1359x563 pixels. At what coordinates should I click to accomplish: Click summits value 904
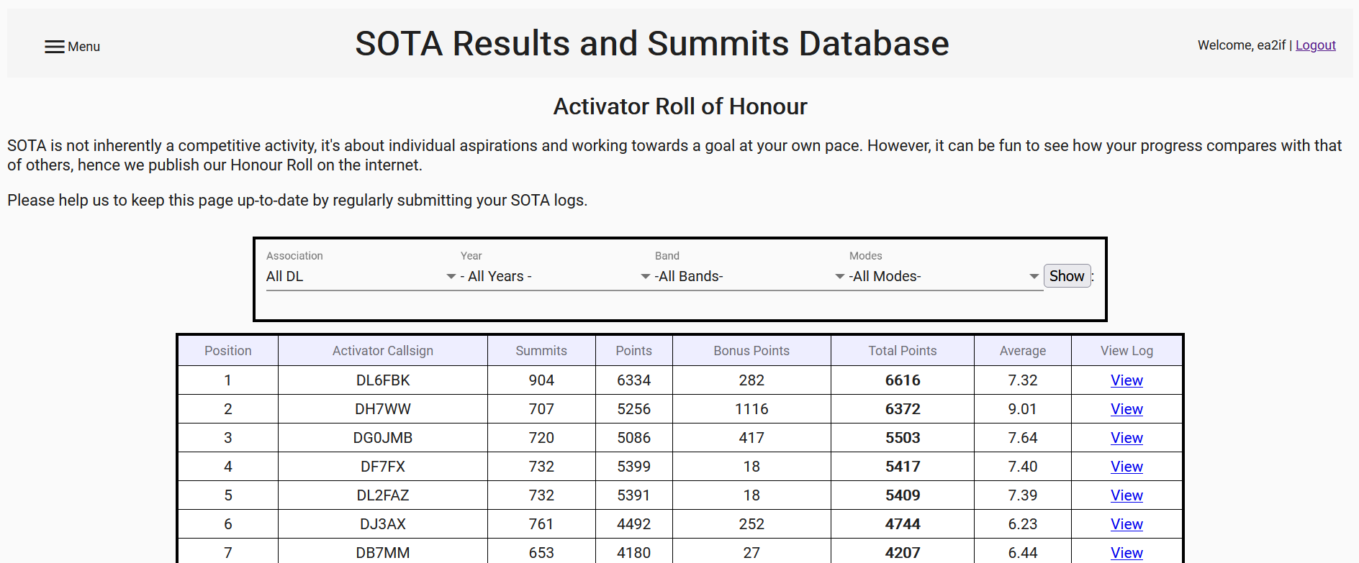point(541,380)
